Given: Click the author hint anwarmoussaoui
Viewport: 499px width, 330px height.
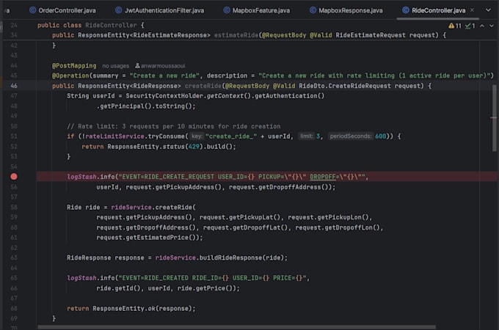Looking at the screenshot, I should [x=160, y=66].
